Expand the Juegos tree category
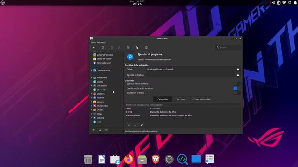298x167 pixels. pyautogui.click(x=91, y=102)
